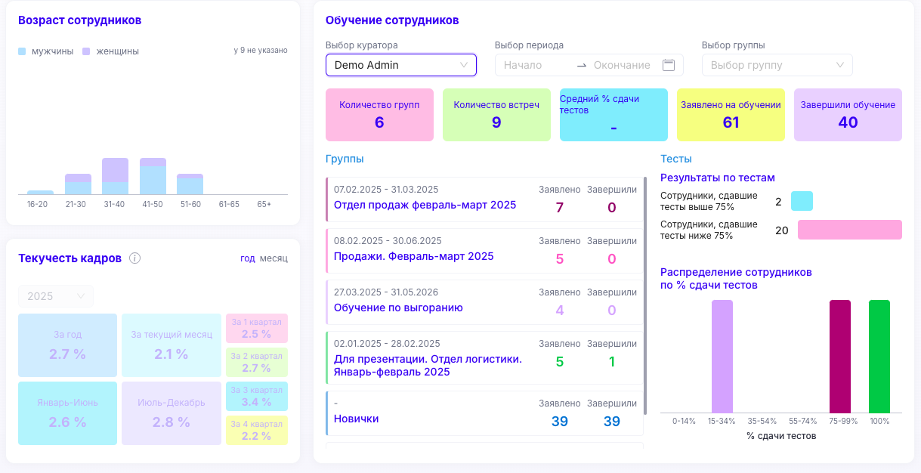The width and height of the screenshot is (921, 473).
Task: Switch turnover view to месяц
Action: tap(274, 258)
